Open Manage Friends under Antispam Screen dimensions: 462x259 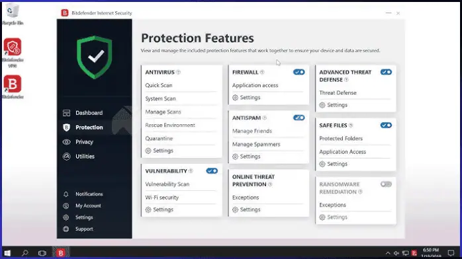pyautogui.click(x=252, y=131)
